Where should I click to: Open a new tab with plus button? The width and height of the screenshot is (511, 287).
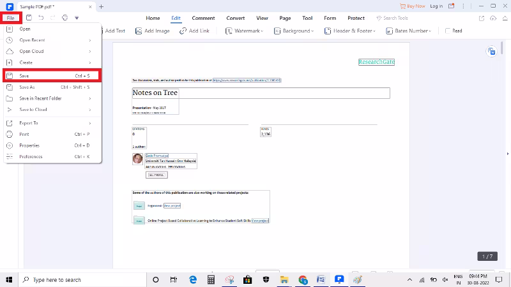[102, 6]
